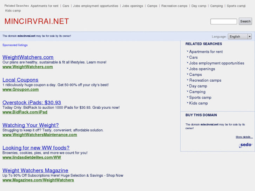The image size is (255, 191).
Task: Select sidebar Jobs employment opportunities
Action: pyautogui.click(x=216, y=63)
